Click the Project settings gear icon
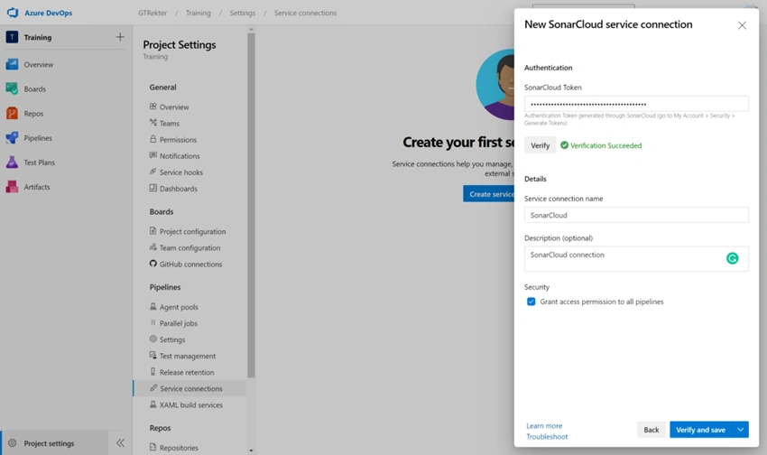This screenshot has width=767, height=455. tap(13, 442)
